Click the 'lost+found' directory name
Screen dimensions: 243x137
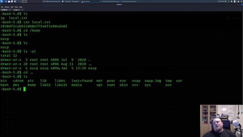82,81
